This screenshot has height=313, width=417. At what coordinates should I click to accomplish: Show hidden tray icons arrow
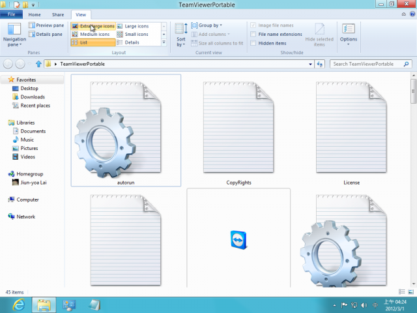(x=334, y=305)
